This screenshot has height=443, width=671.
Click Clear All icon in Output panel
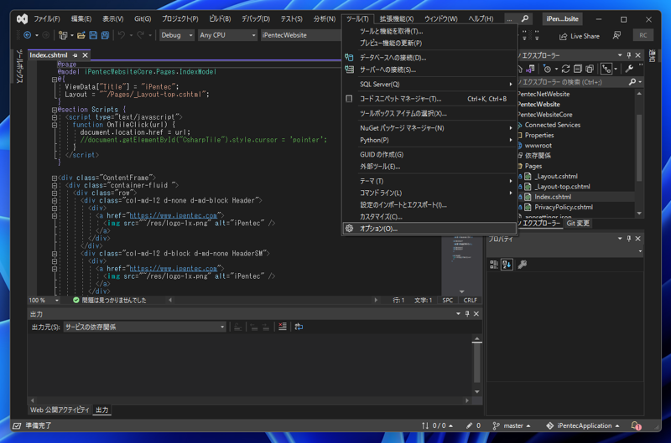[x=283, y=327]
